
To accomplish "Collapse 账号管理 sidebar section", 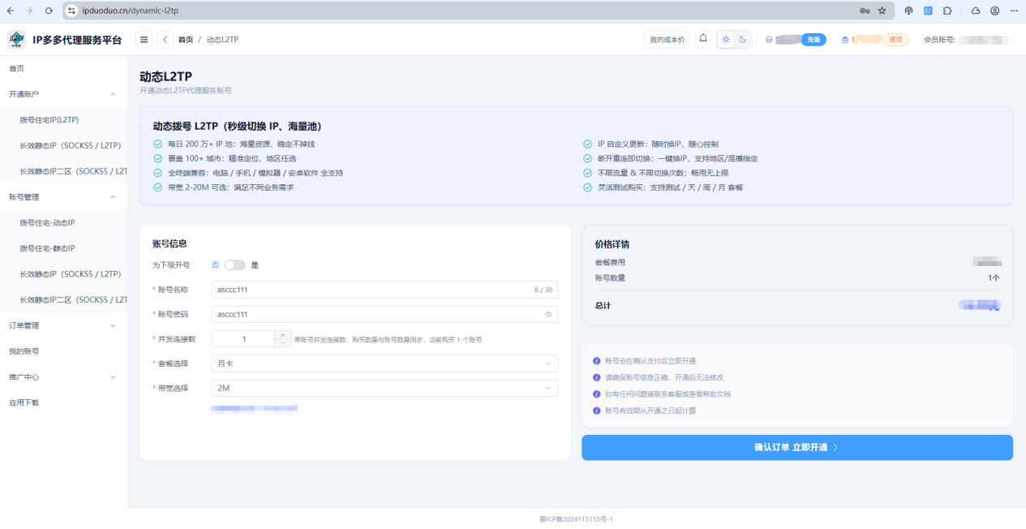I will tap(63, 197).
